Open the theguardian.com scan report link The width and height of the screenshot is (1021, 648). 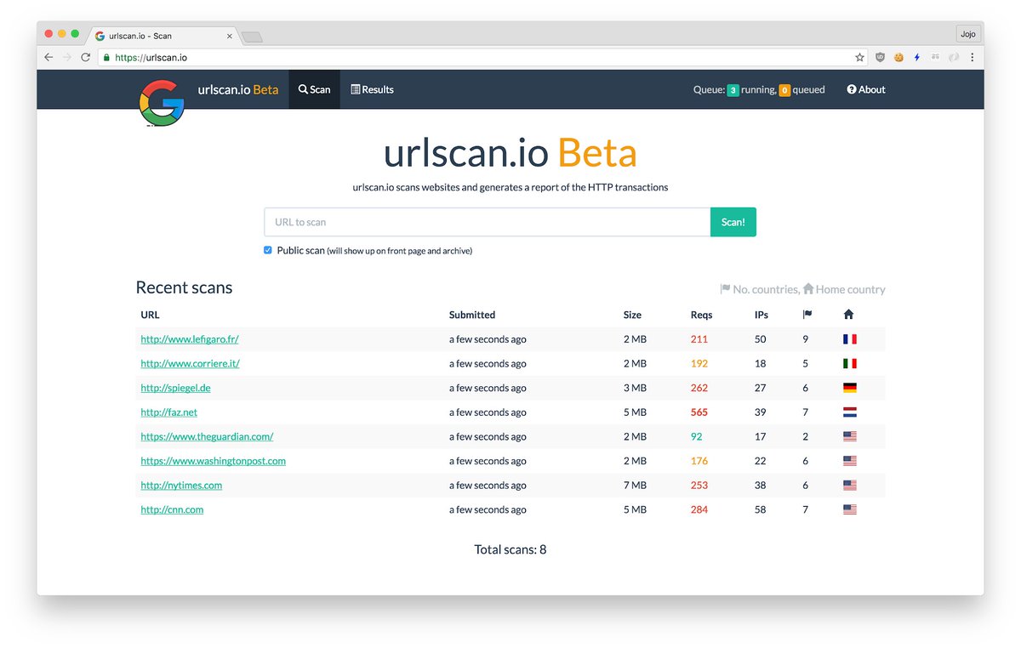[x=207, y=436]
